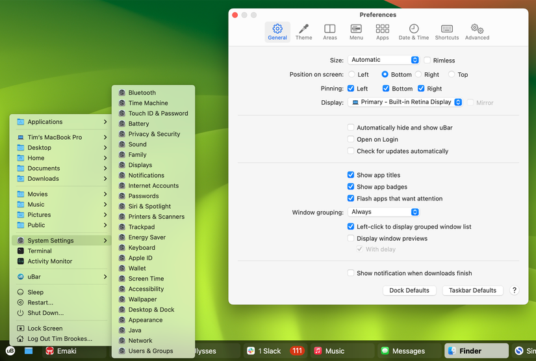This screenshot has width=536, height=361.
Task: Open Window grouping dropdown set to Always
Action: pos(383,212)
